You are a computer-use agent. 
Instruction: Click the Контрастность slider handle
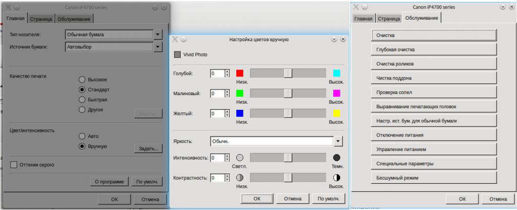click(x=288, y=178)
